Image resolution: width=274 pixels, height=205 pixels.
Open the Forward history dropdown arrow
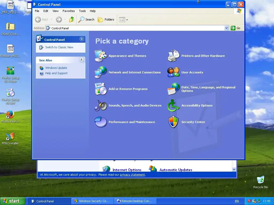(65, 19)
